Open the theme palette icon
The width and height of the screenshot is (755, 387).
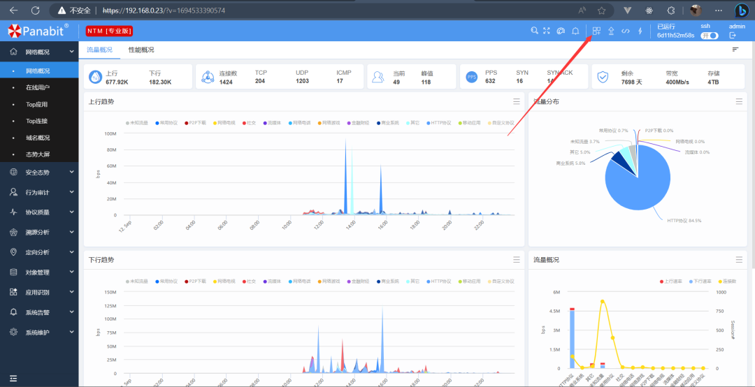560,31
